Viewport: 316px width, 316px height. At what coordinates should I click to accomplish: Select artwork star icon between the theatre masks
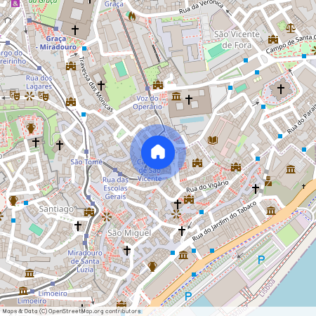pyautogui.click(x=29, y=96)
